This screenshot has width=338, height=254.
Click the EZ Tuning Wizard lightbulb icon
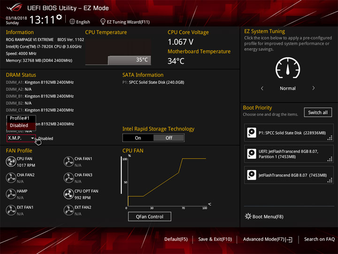[x=103, y=22]
